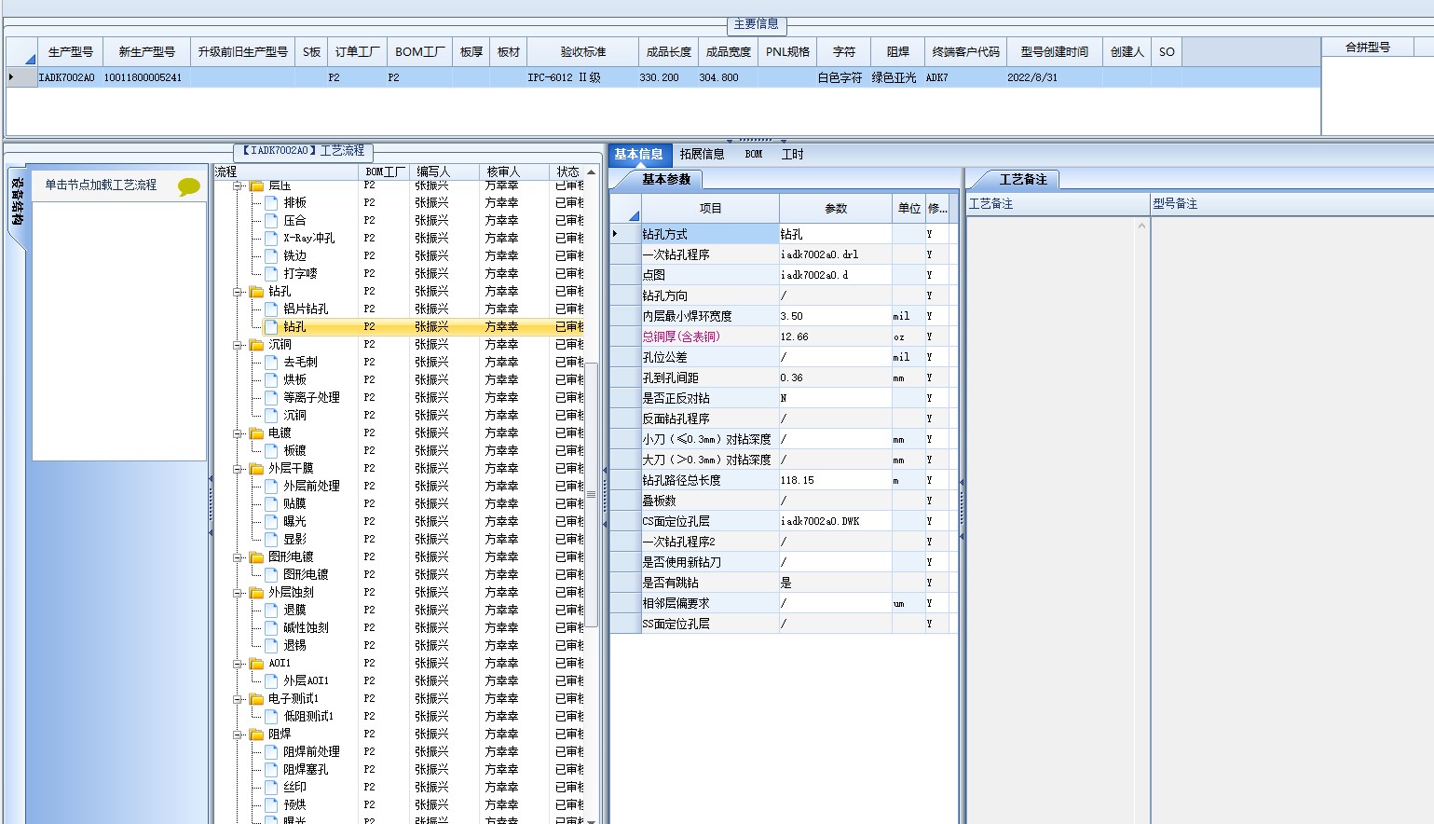The width and height of the screenshot is (1434, 824).
Task: Collapse the AOI1 folder node
Action: [239, 664]
